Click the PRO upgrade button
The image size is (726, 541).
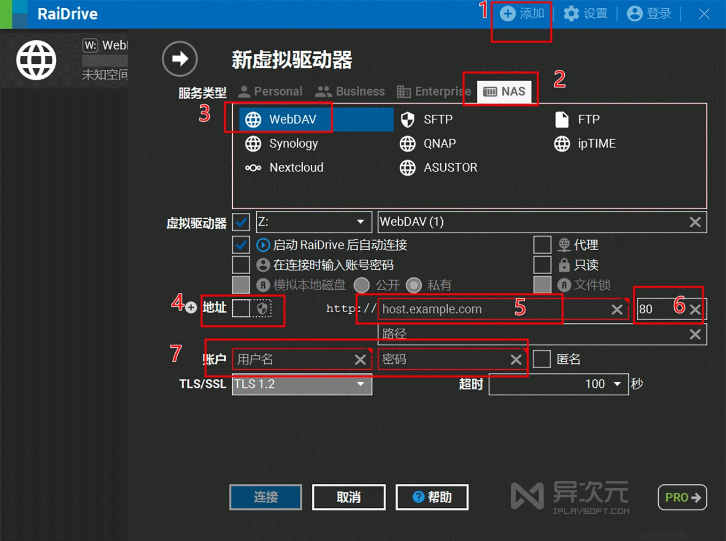[x=682, y=497]
